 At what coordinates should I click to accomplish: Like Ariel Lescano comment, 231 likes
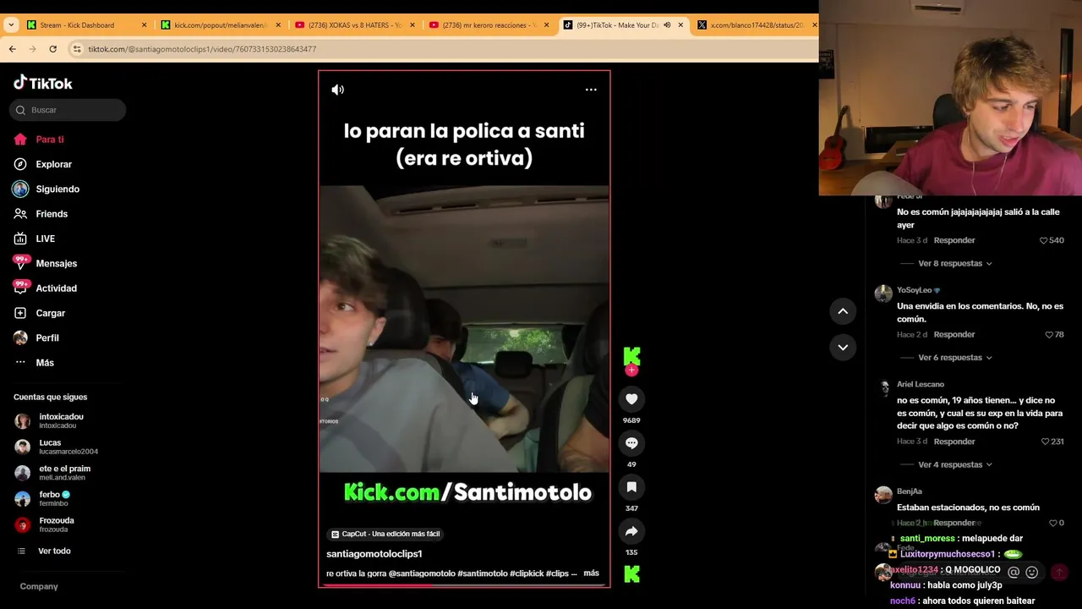click(1046, 442)
